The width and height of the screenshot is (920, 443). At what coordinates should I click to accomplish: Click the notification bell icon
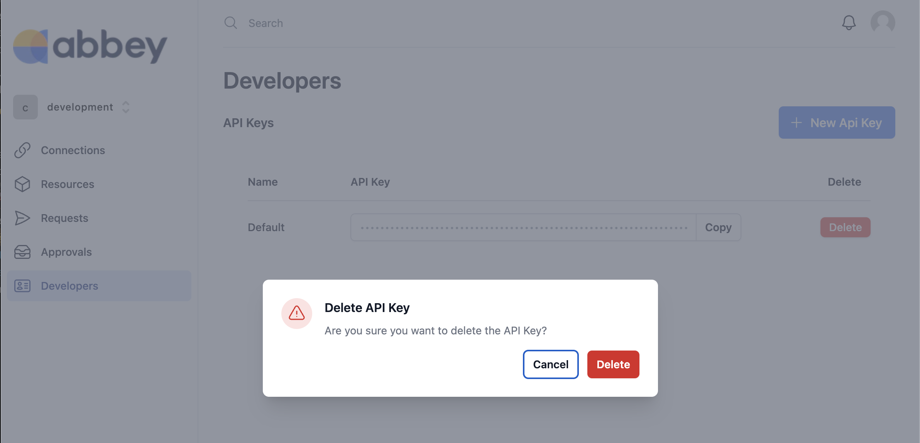pyautogui.click(x=849, y=23)
